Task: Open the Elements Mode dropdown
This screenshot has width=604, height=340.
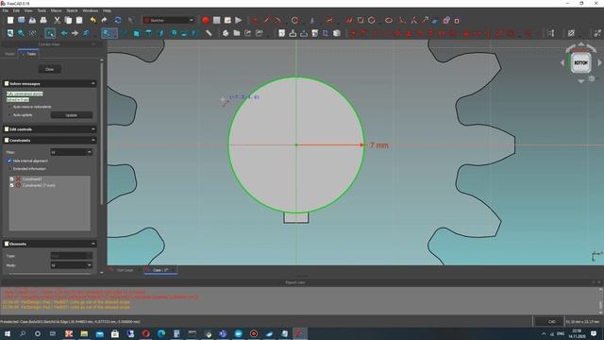Action: (x=72, y=265)
